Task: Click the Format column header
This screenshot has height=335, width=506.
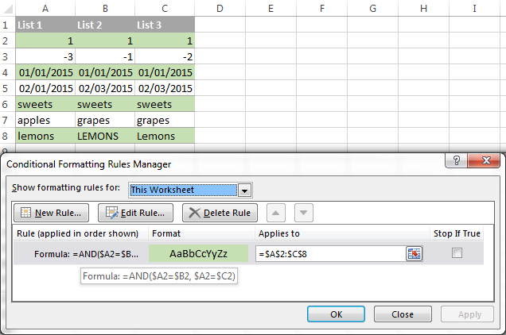Action: tap(202, 233)
